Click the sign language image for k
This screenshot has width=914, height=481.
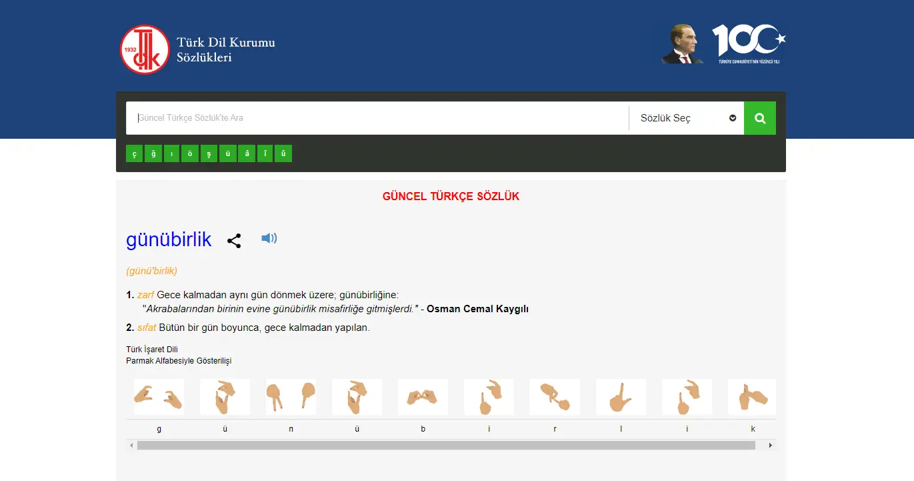point(753,397)
